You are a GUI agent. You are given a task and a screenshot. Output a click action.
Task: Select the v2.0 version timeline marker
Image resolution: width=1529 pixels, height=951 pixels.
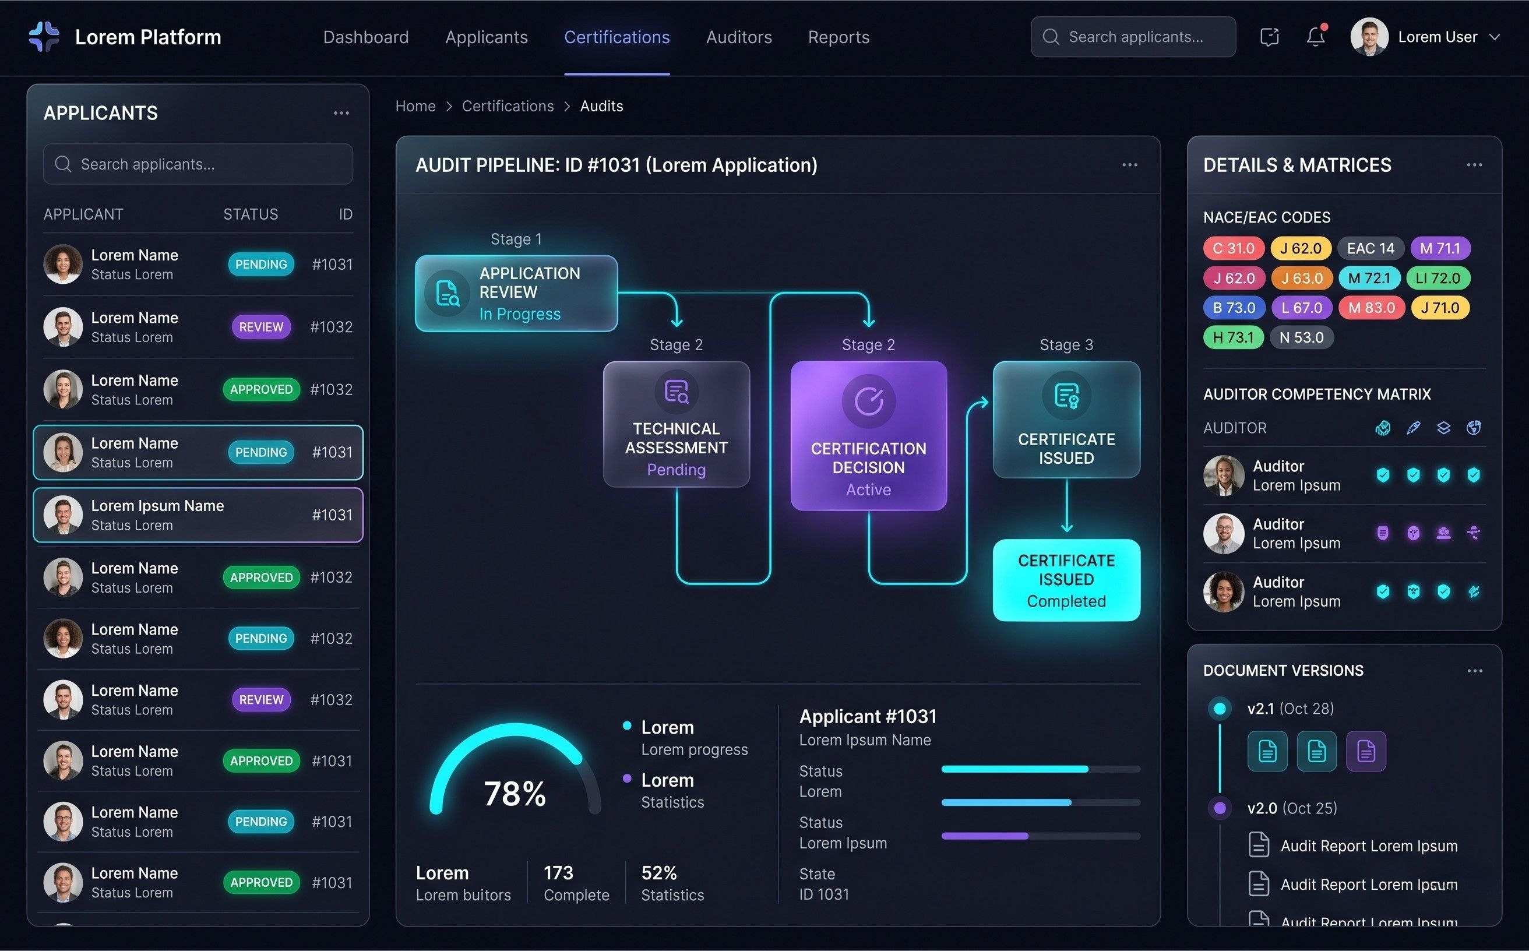tap(1220, 808)
